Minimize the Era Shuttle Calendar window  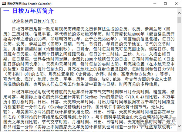(152, 4)
